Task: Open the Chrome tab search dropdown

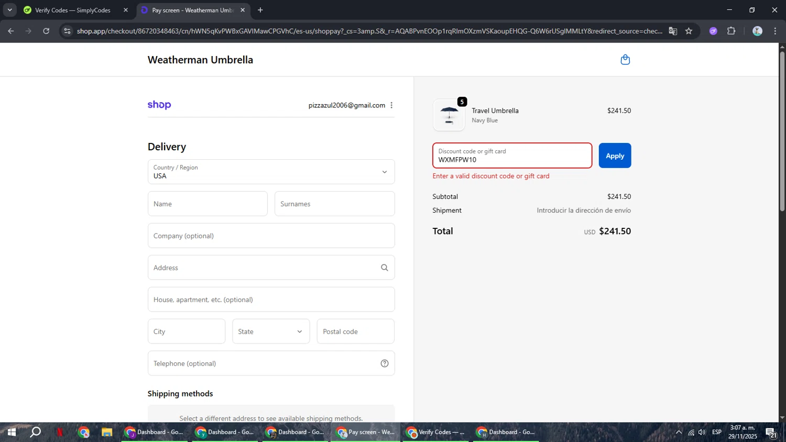Action: [x=9, y=10]
